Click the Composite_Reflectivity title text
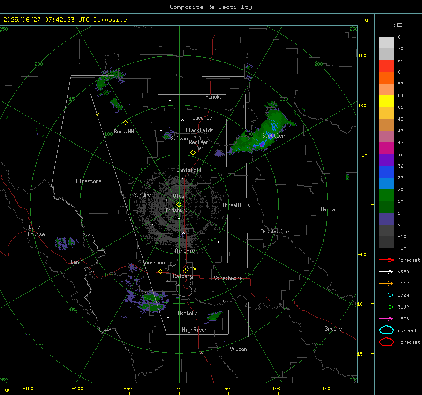This screenshot has height=395, width=422. click(x=211, y=7)
